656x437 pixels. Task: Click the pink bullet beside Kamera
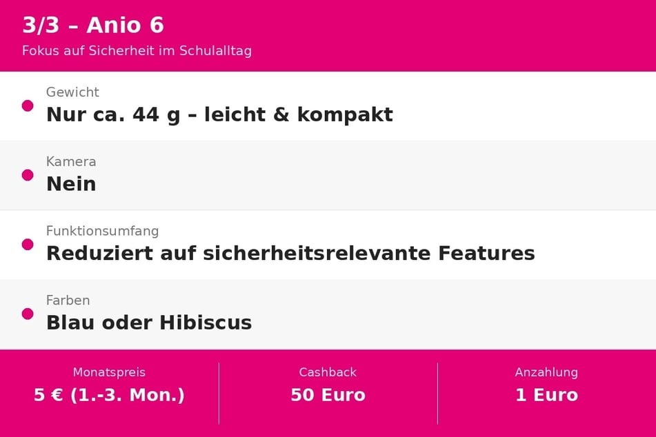(28, 175)
